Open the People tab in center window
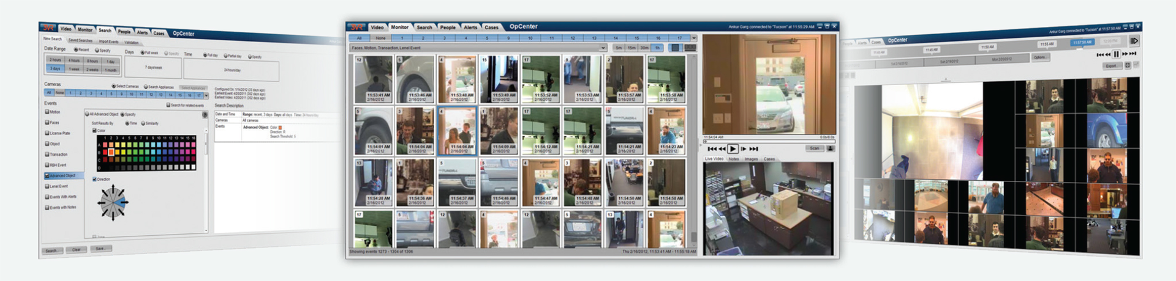 click(448, 27)
